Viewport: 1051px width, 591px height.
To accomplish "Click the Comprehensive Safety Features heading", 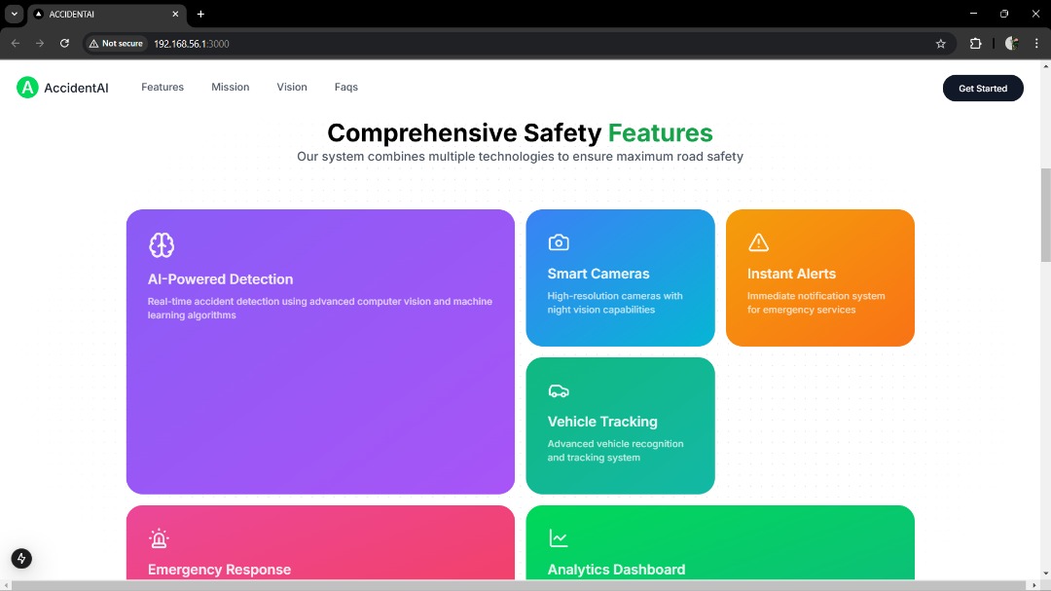I will click(x=520, y=132).
